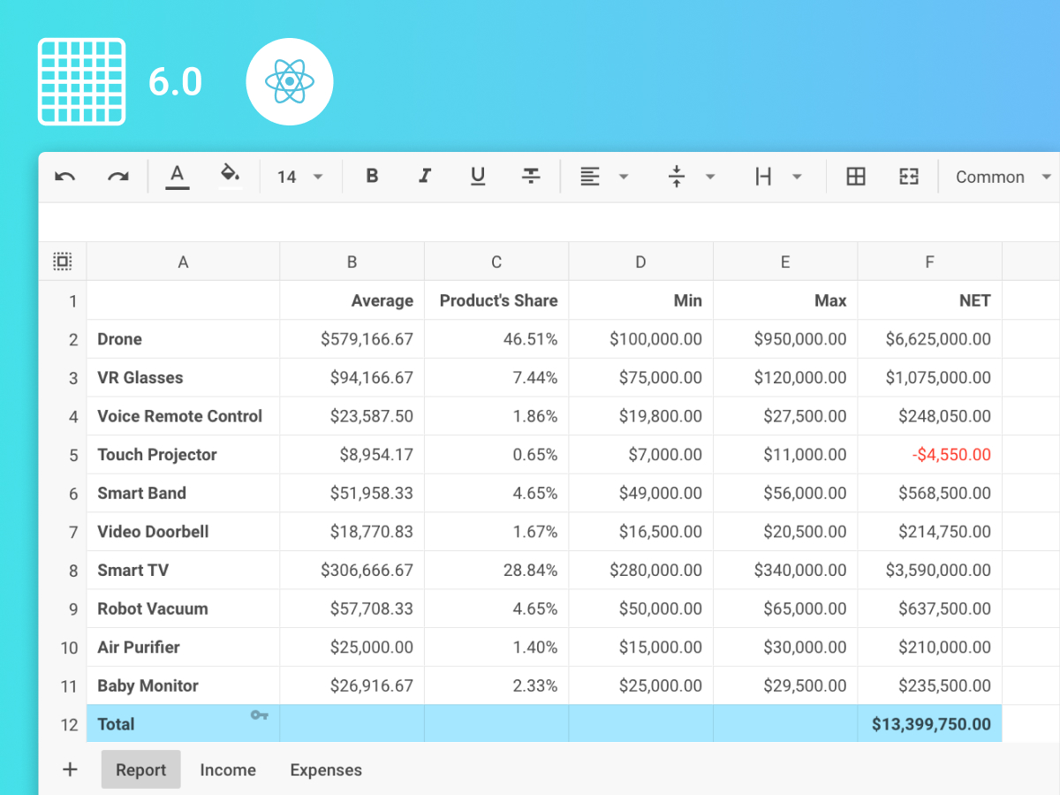Click the 46.51% share cell

(496, 339)
